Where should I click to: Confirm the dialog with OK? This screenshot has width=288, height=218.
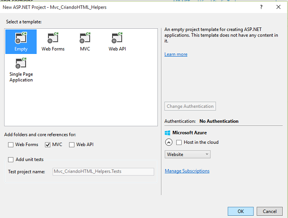(240, 211)
